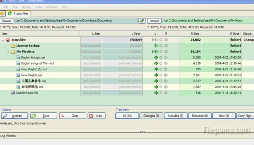Set New Playlist.wpl to do-nothing circle

point(161,75)
